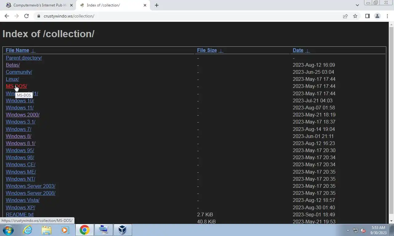Reload the page with the refresh icon
394x236 pixels.
pos(26,16)
